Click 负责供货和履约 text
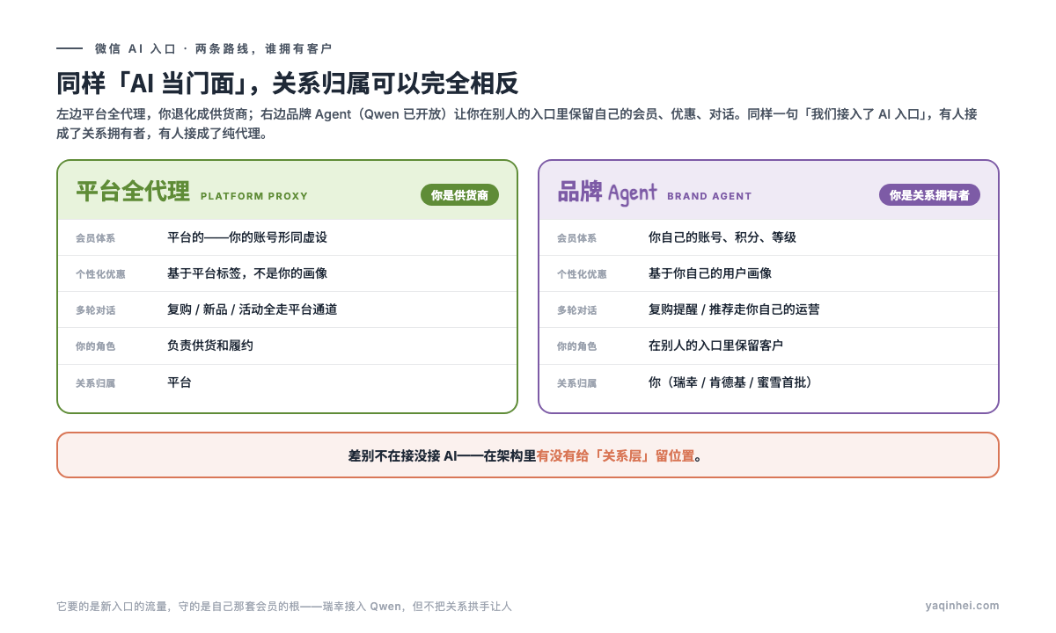Image resolution: width=1056 pixels, height=633 pixels. 210,346
